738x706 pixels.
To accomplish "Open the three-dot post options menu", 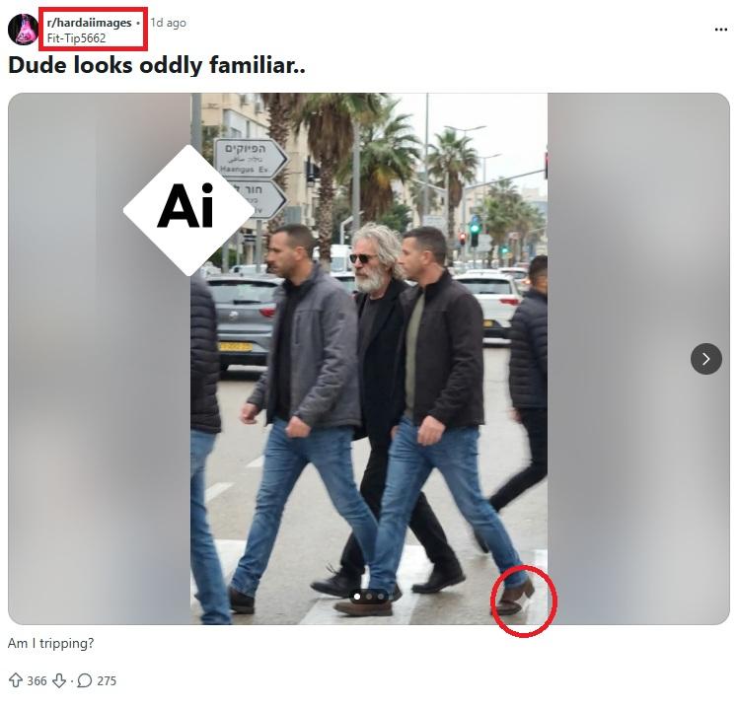I will 720,30.
